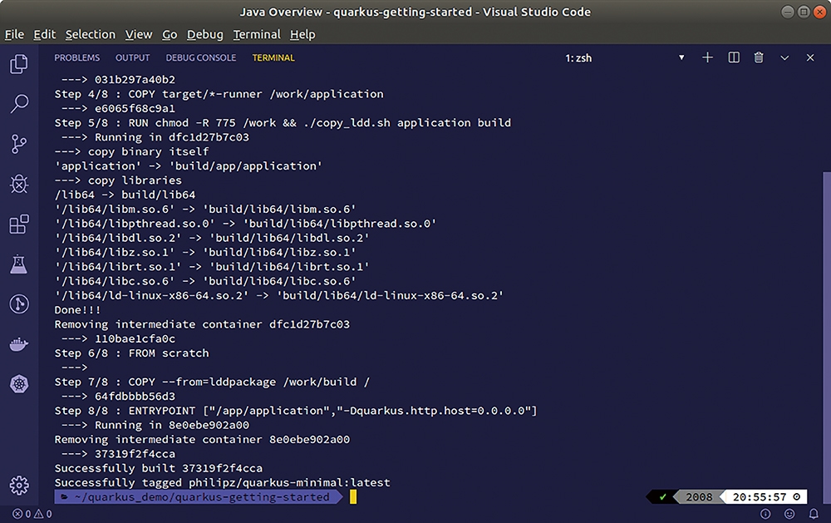Click the ld-linux-x86-64.so.2 copy line
Screen dimensions: 831x523
point(278,295)
